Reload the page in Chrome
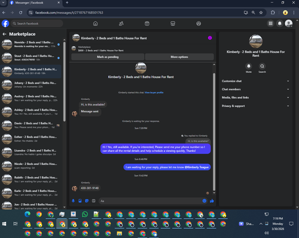This screenshot has width=299, height=238. point(20,13)
